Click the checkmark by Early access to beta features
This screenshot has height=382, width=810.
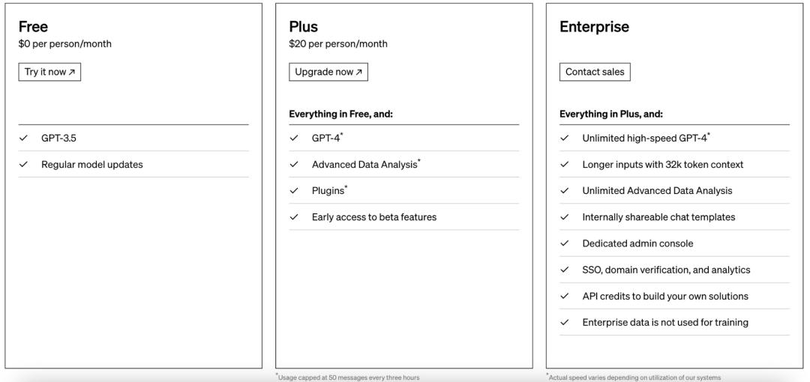coord(295,217)
